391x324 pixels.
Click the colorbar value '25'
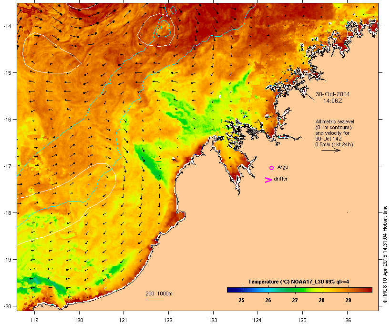(x=241, y=300)
